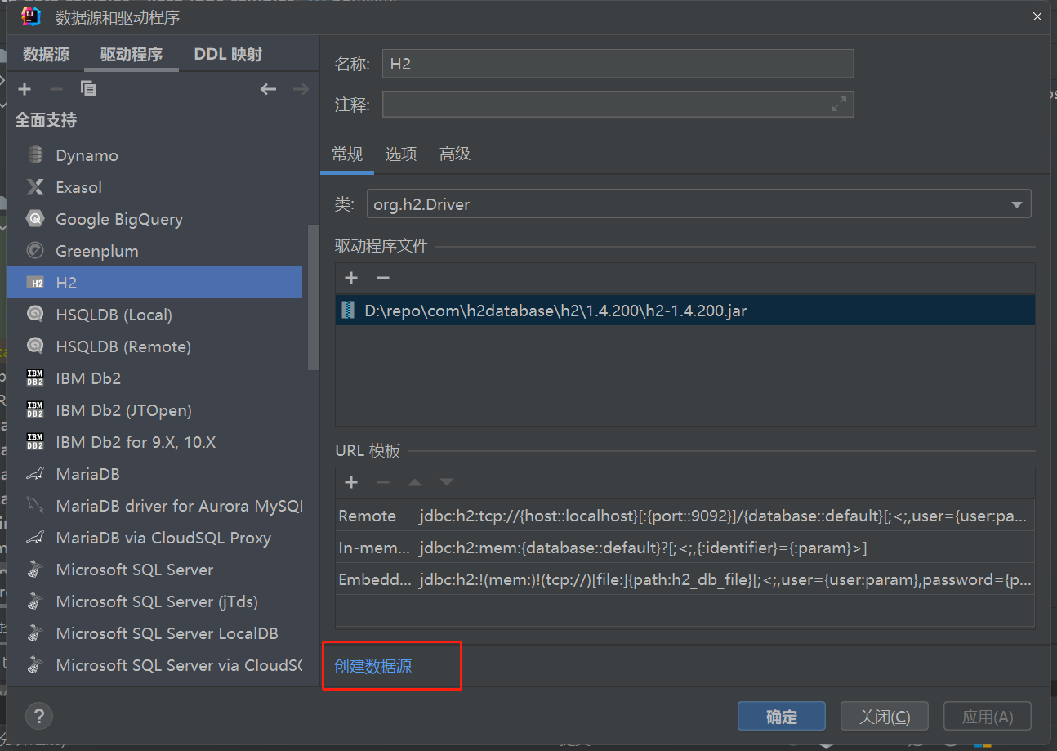Select the MariaDB driver
The width and height of the screenshot is (1057, 751).
[154, 474]
